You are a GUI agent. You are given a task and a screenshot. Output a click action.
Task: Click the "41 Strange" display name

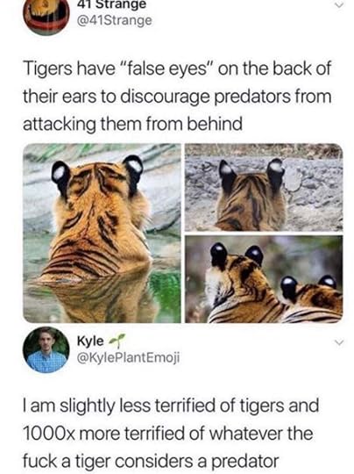pos(111,5)
